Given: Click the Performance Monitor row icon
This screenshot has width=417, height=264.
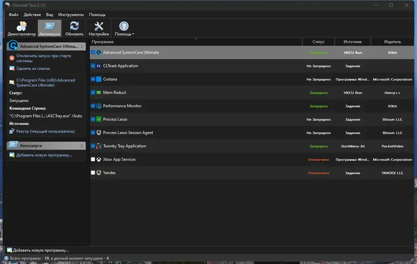Looking at the screenshot, I should tap(99, 106).
